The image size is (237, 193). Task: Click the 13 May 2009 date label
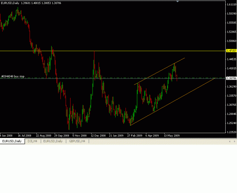point(172,136)
